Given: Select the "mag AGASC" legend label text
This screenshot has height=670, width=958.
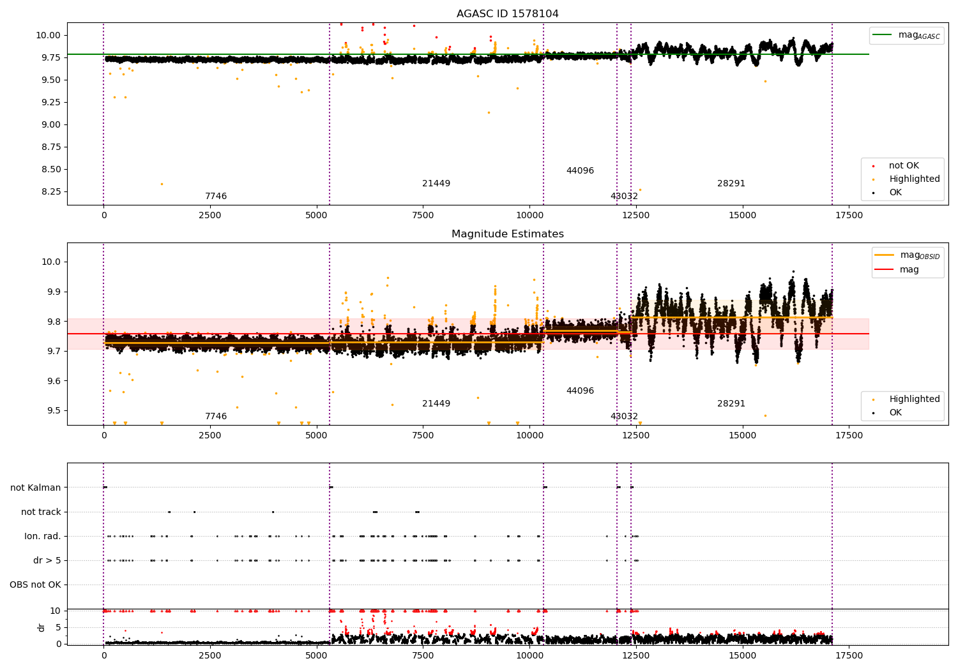Looking at the screenshot, I should (919, 35).
